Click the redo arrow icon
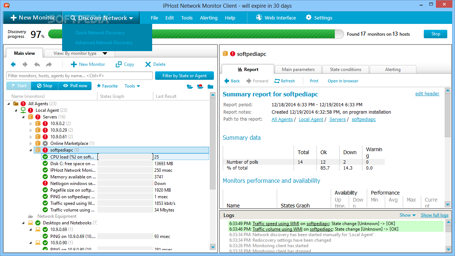 point(49,64)
